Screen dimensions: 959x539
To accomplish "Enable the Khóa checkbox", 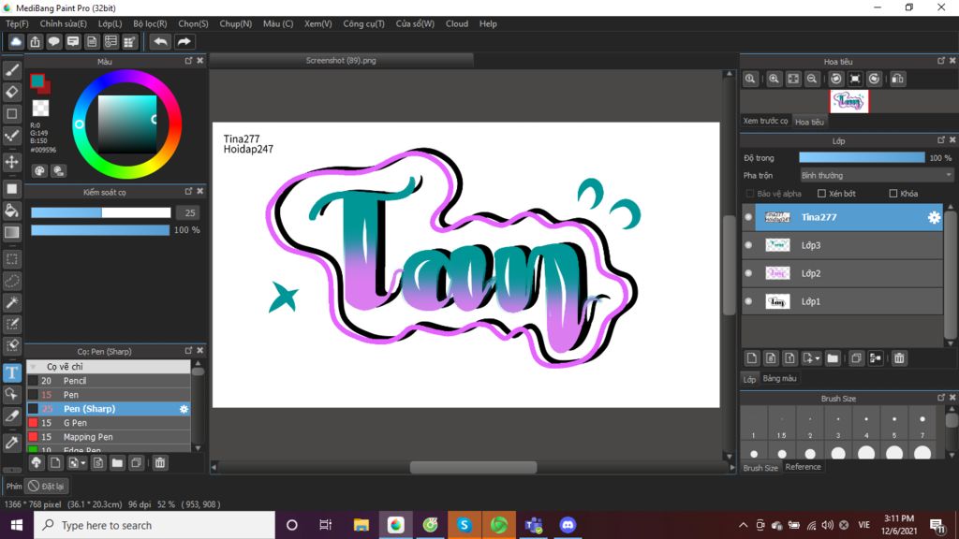I will click(x=893, y=194).
